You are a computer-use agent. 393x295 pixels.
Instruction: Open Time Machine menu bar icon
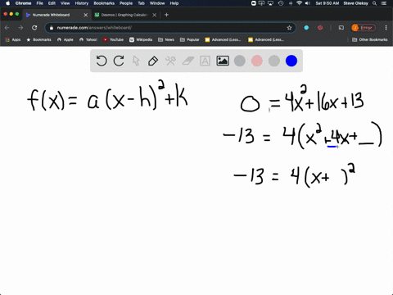pos(281,3)
